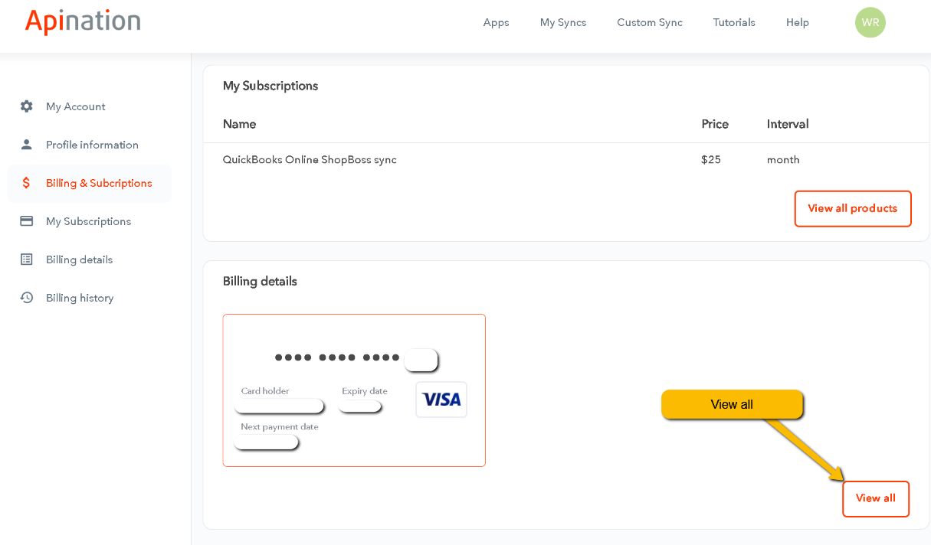Screen dimensions: 931x545
Task: Open the Apps menu
Action: click(x=496, y=22)
